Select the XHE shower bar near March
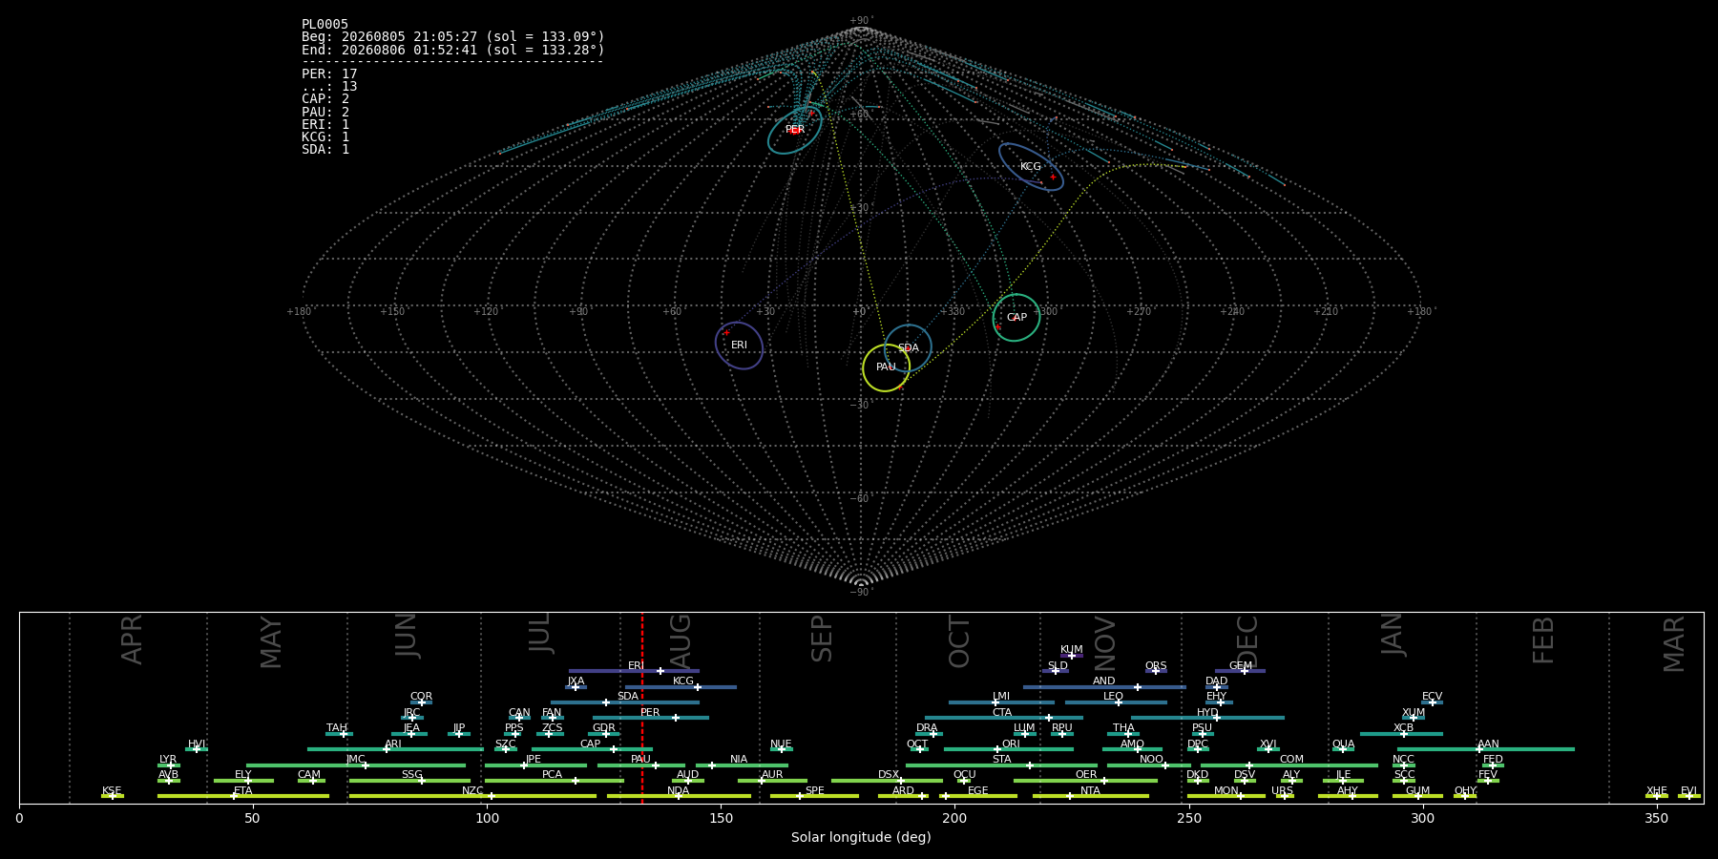 [1657, 796]
